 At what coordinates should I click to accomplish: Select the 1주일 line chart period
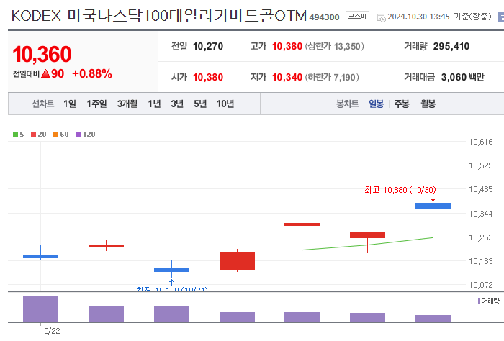pos(96,104)
